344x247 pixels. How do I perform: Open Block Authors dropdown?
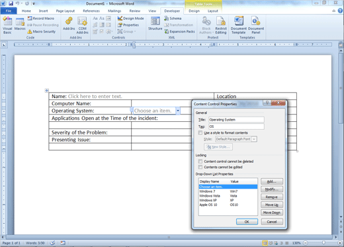(206, 26)
